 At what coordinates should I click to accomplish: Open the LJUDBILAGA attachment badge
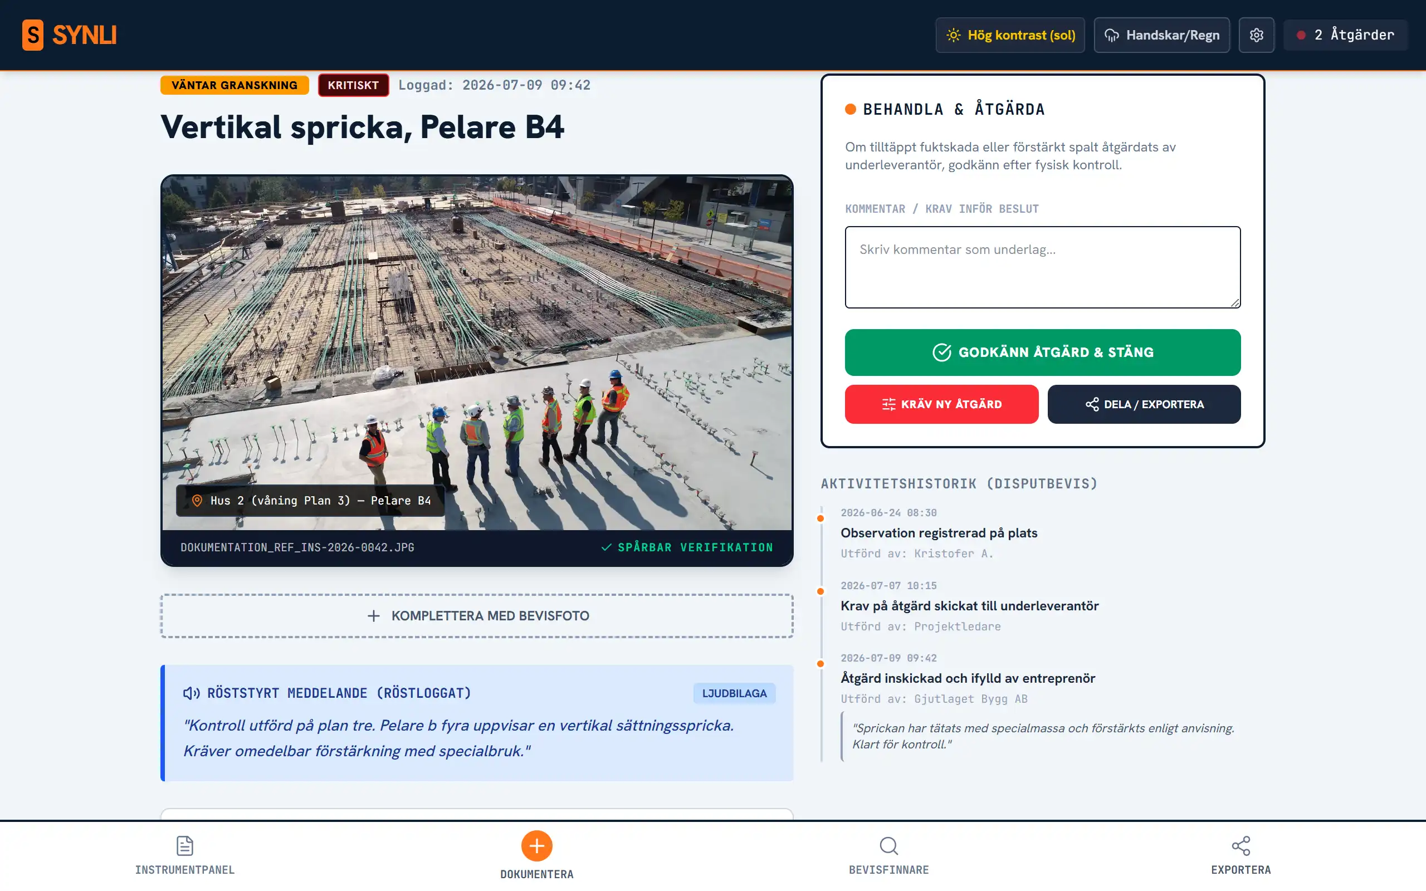tap(734, 693)
